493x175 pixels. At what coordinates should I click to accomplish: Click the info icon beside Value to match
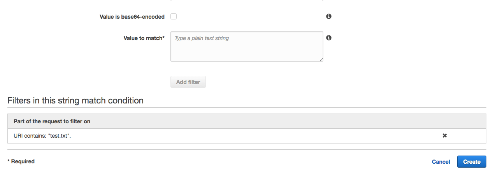point(329,38)
